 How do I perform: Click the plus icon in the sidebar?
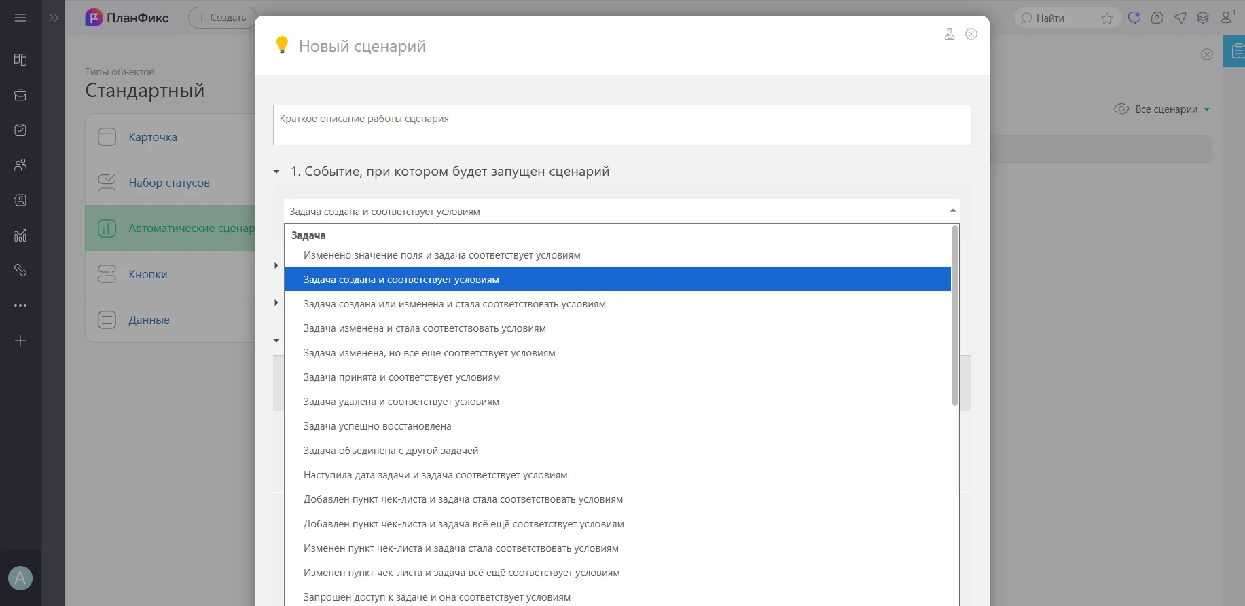[20, 341]
